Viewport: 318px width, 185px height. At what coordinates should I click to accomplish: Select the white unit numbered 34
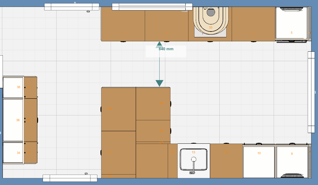(13, 153)
